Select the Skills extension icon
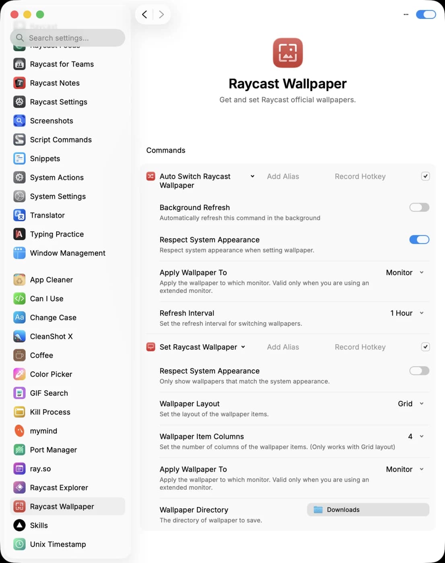 pyautogui.click(x=19, y=525)
